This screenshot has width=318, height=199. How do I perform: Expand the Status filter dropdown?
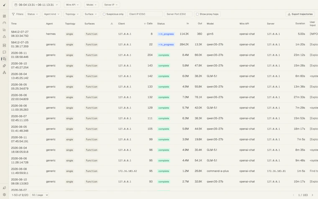(33, 14)
